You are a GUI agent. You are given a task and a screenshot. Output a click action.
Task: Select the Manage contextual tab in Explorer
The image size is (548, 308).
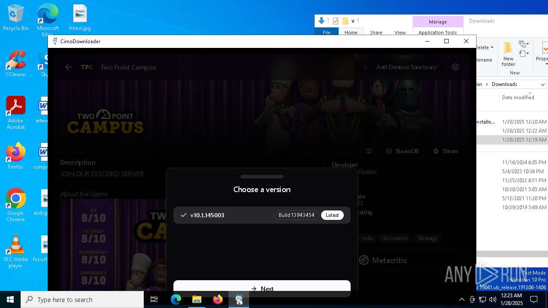[x=438, y=22]
